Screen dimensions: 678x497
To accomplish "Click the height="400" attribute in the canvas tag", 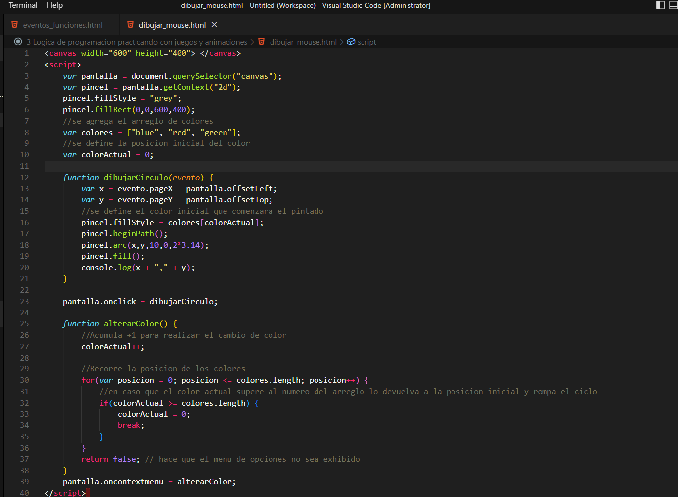I will [163, 53].
